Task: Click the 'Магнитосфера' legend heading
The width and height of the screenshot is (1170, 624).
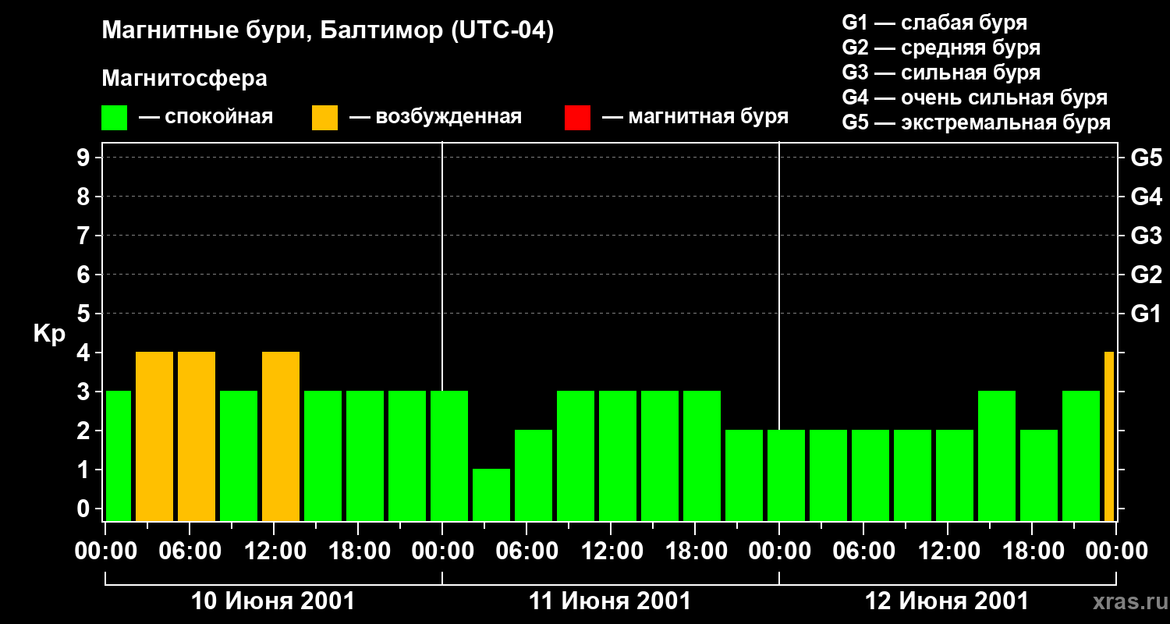Action: pos(185,79)
